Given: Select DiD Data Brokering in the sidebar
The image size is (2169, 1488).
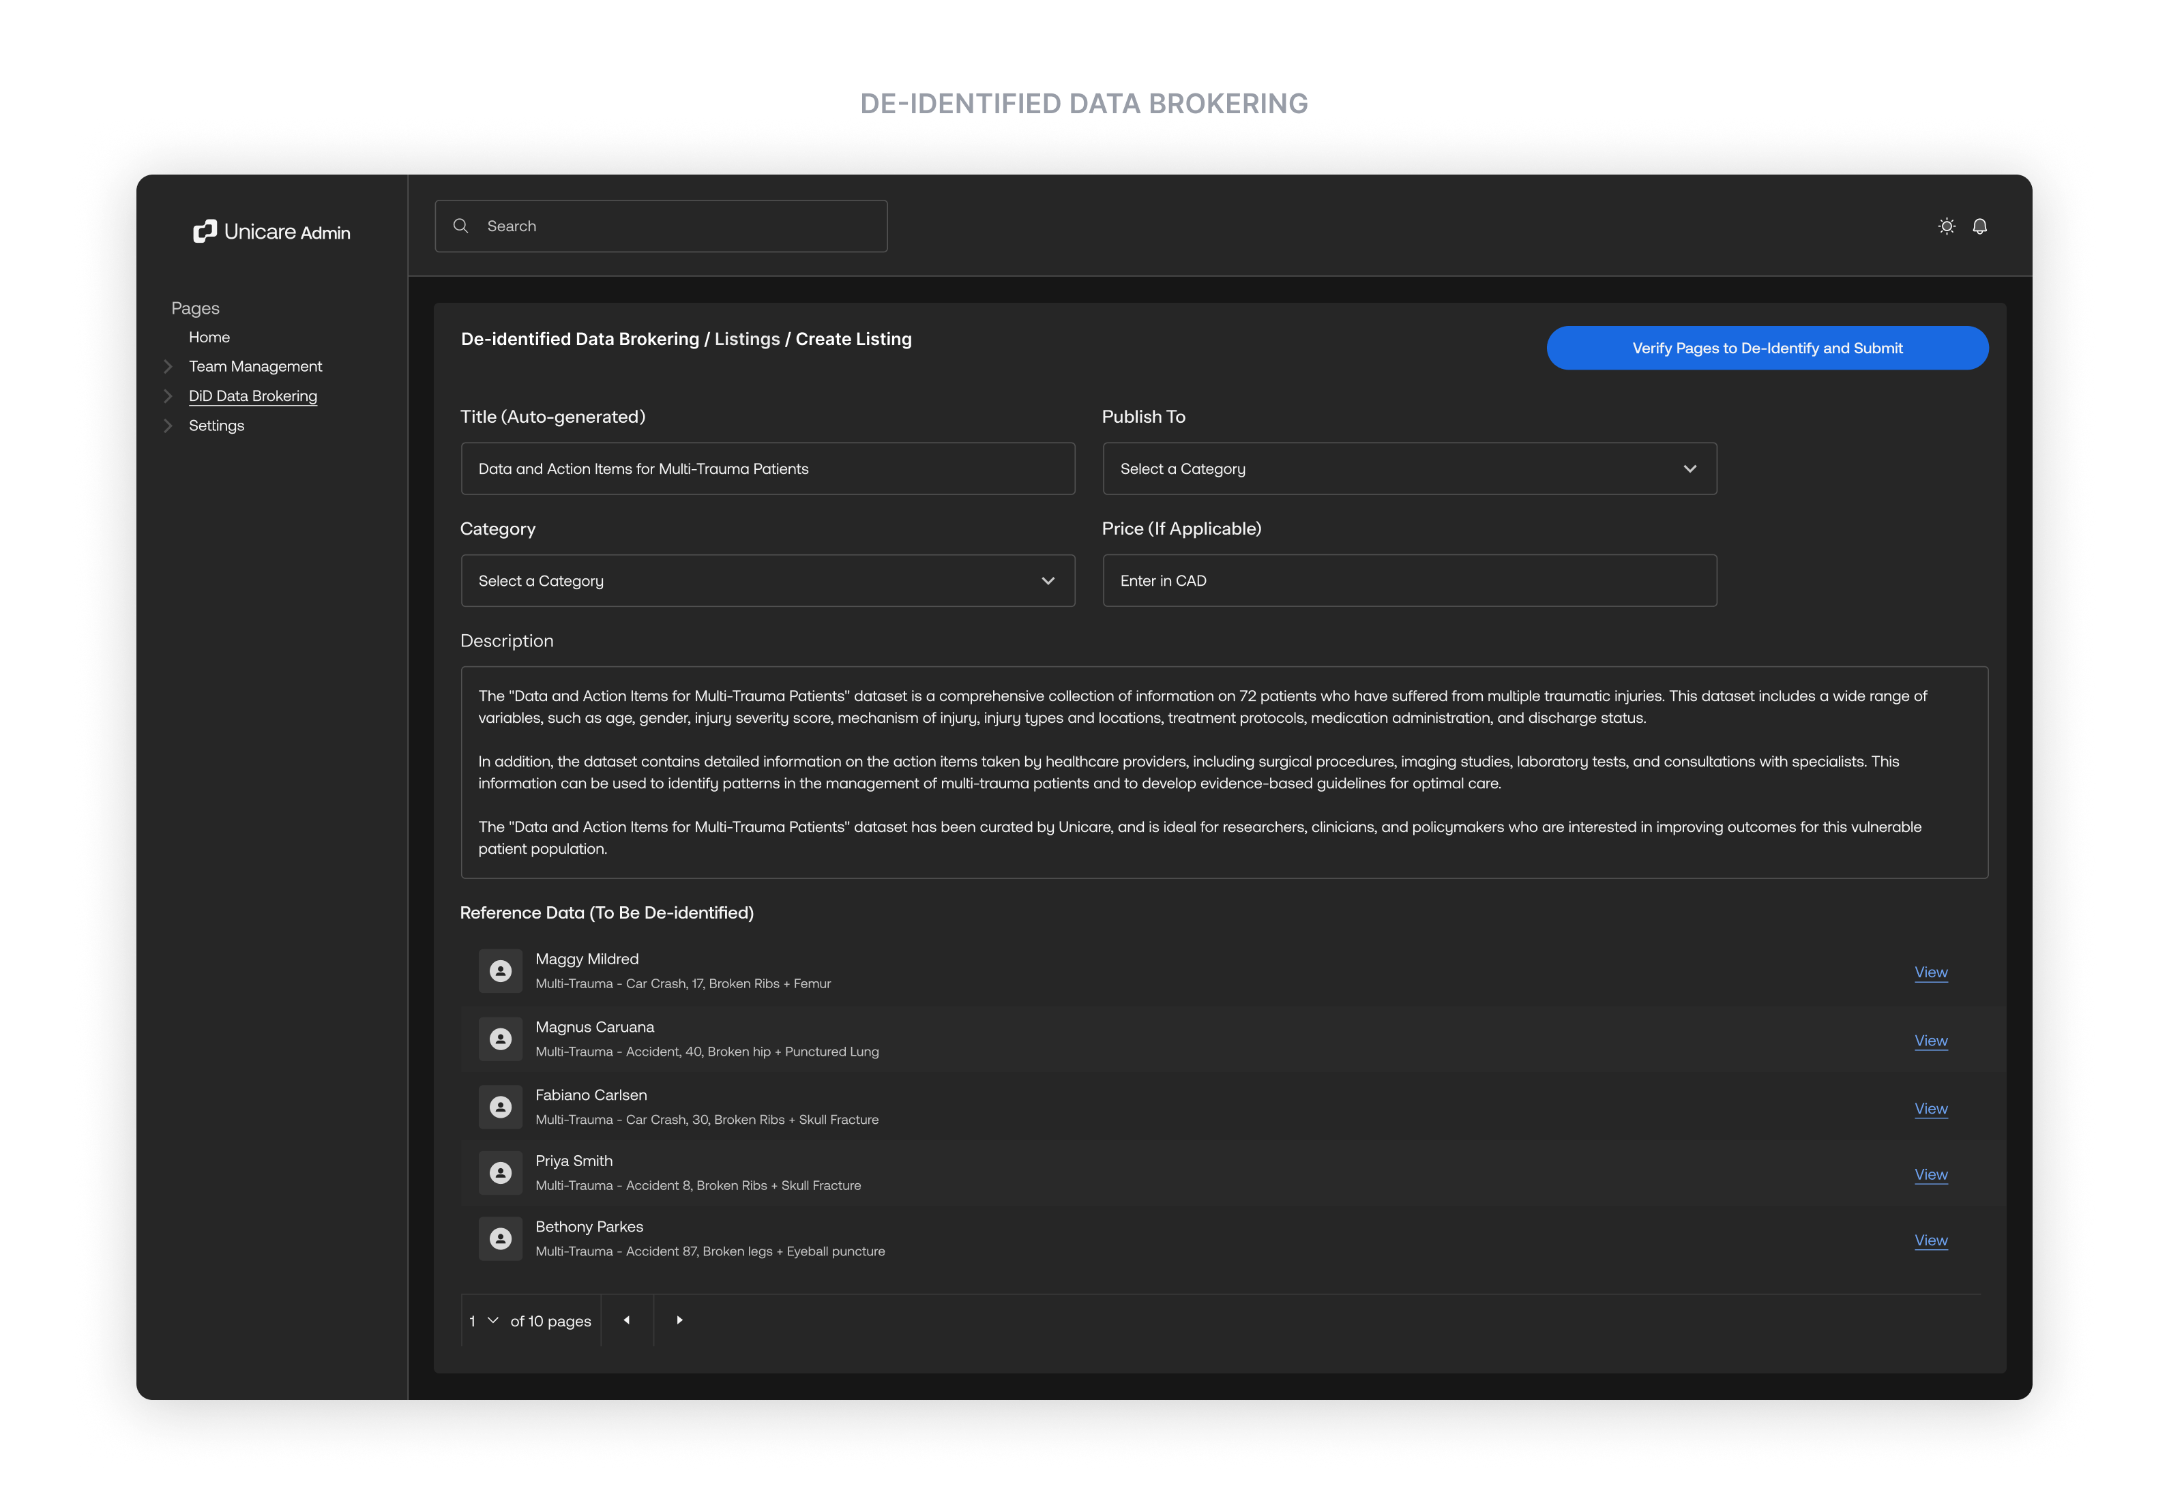Looking at the screenshot, I should click(x=253, y=396).
